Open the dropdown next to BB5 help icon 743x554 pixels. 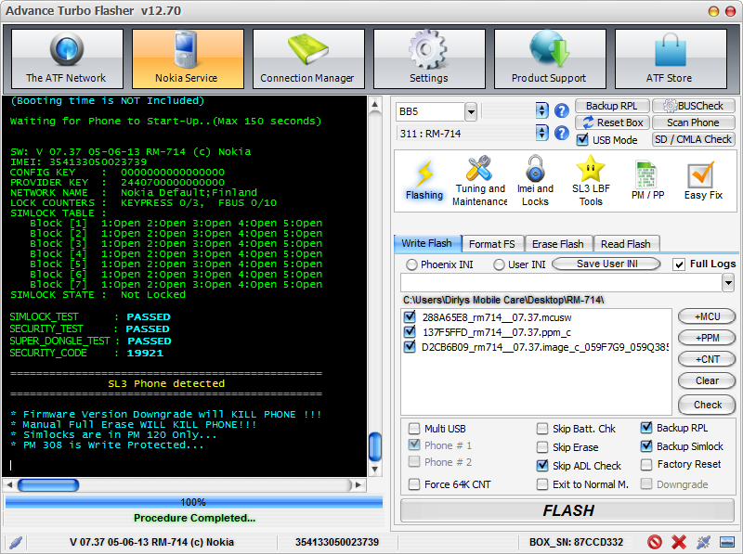coord(542,111)
